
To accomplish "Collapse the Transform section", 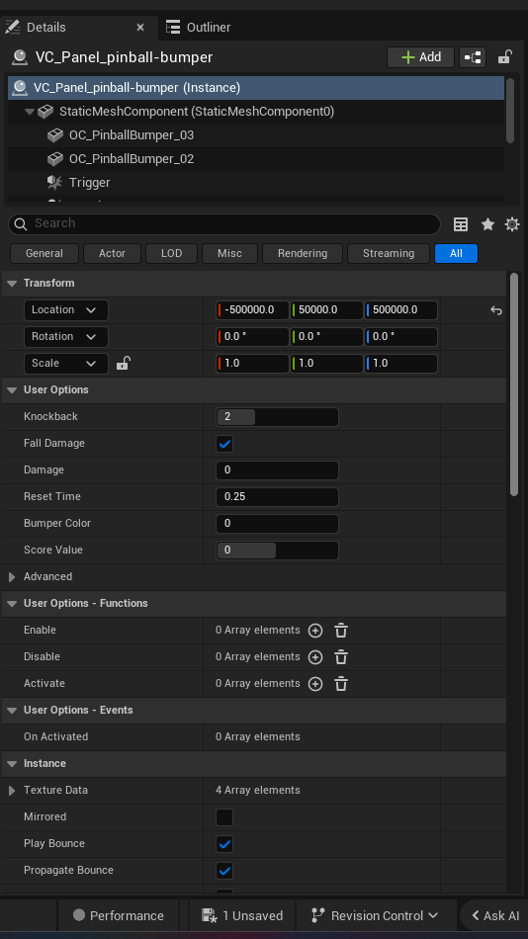I will (12, 284).
